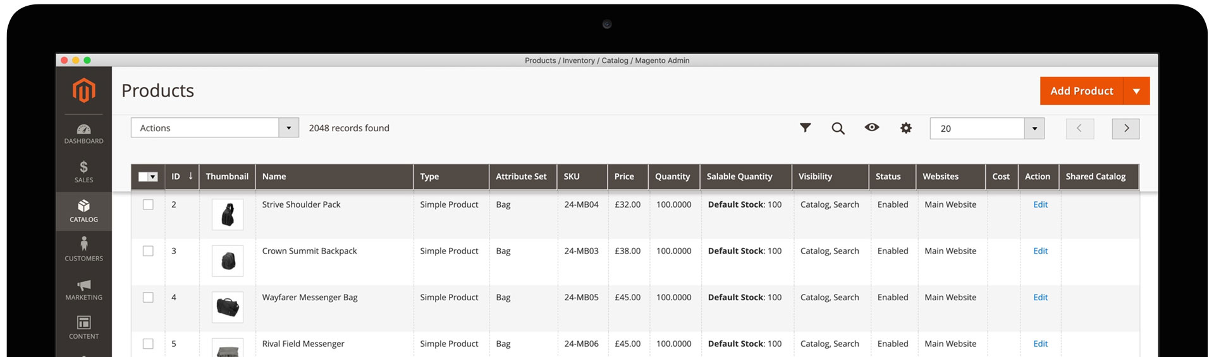Click the Shared Catalog column header
1214x357 pixels.
pyautogui.click(x=1099, y=177)
